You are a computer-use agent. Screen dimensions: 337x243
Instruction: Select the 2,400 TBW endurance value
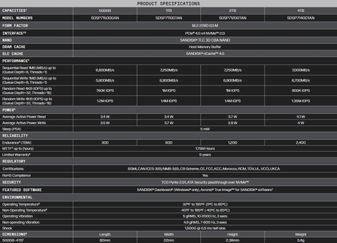[x=300, y=142]
